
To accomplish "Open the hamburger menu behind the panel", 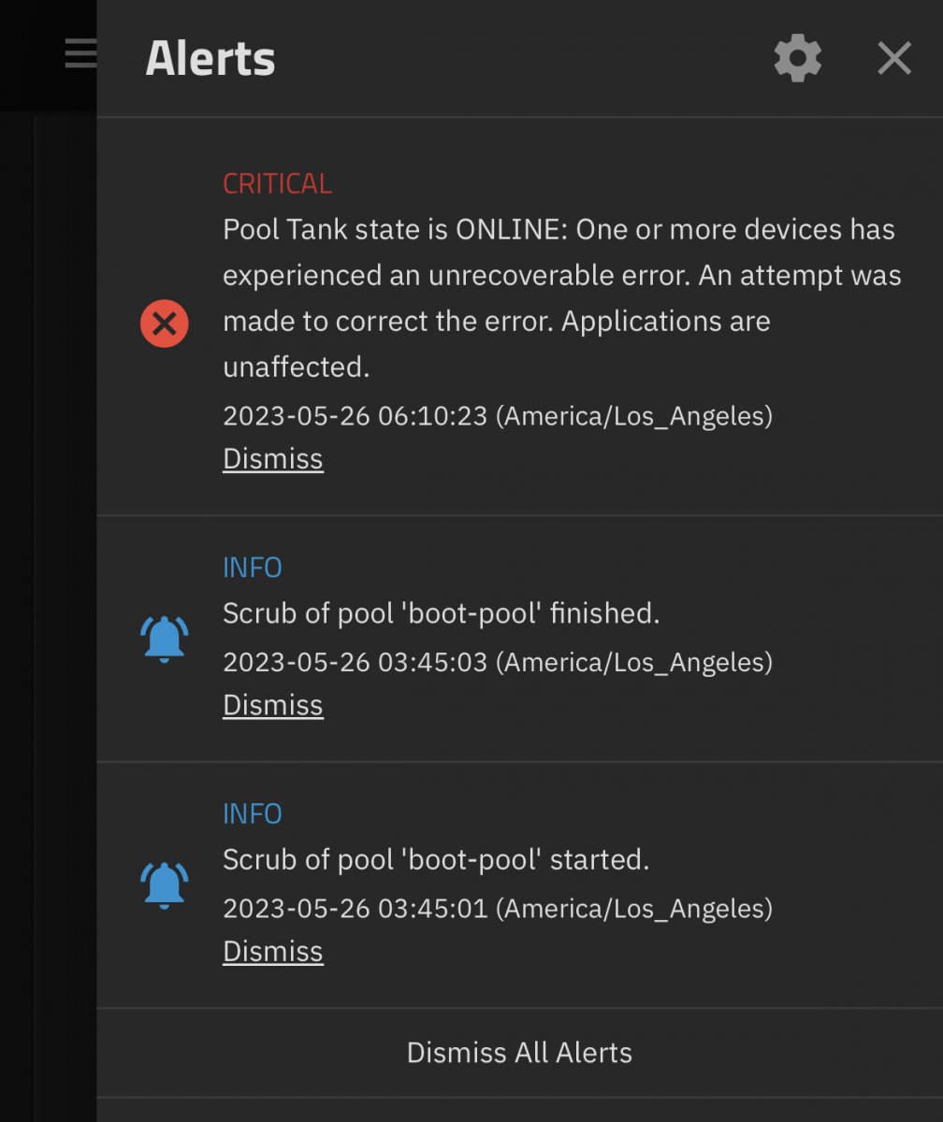I will (x=80, y=53).
